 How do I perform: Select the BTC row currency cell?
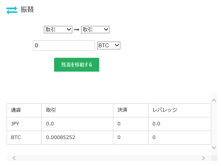16,137
